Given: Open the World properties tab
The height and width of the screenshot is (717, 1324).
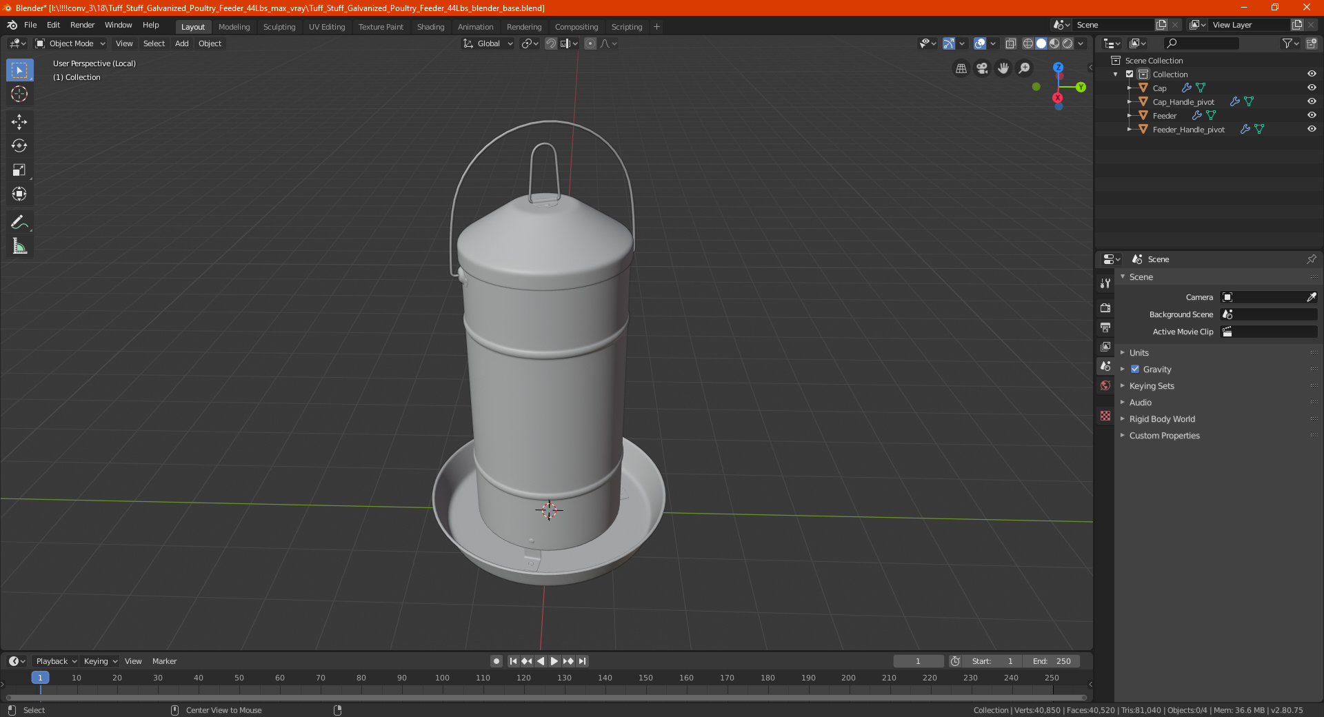Looking at the screenshot, I should (x=1105, y=385).
